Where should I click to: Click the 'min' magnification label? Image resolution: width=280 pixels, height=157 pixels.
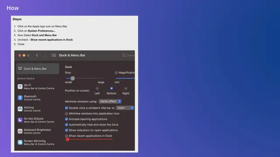(x=117, y=82)
